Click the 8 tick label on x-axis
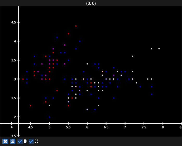 point(163,127)
